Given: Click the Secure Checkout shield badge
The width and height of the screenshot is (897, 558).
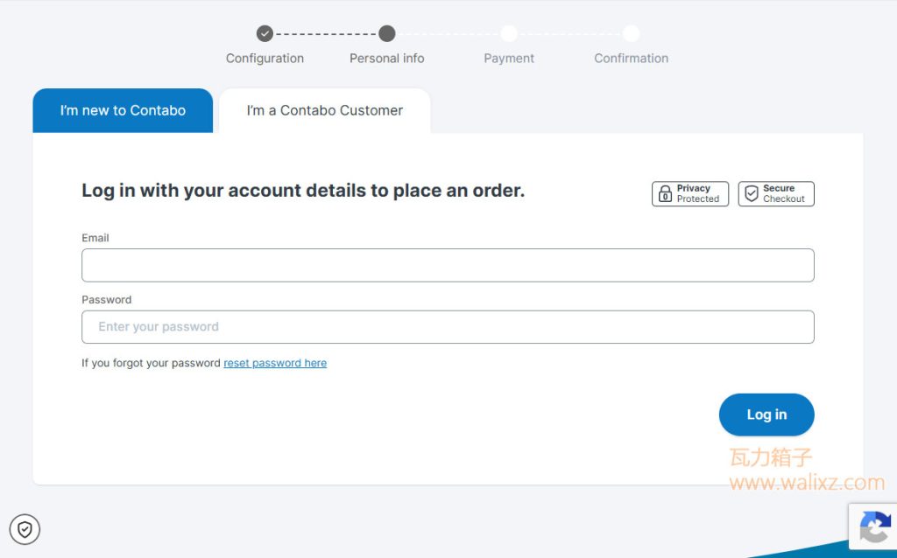Looking at the screenshot, I should point(776,193).
